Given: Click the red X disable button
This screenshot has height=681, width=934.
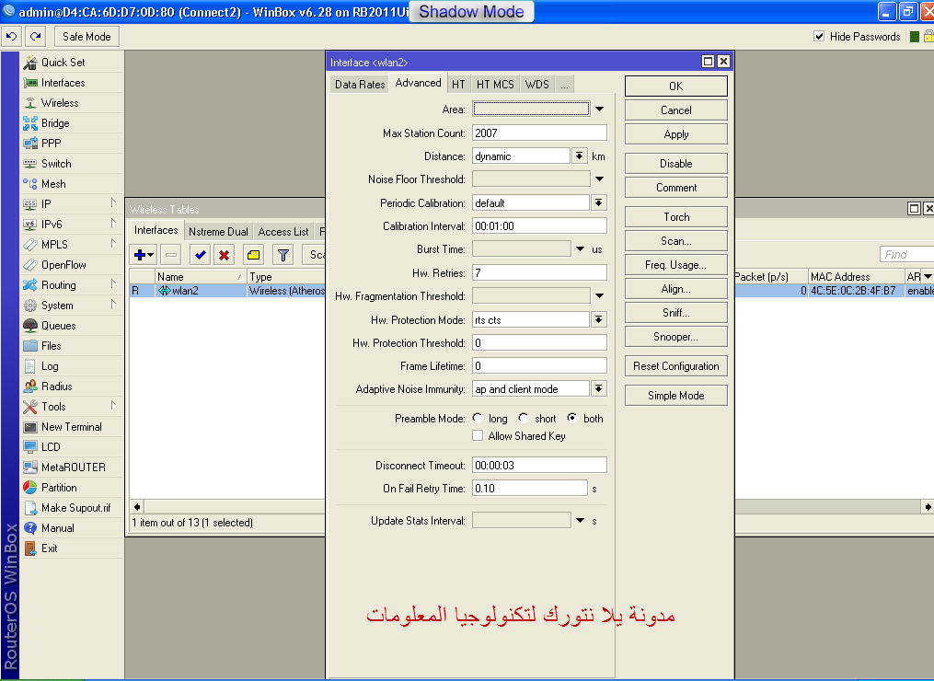Looking at the screenshot, I should point(224,255).
